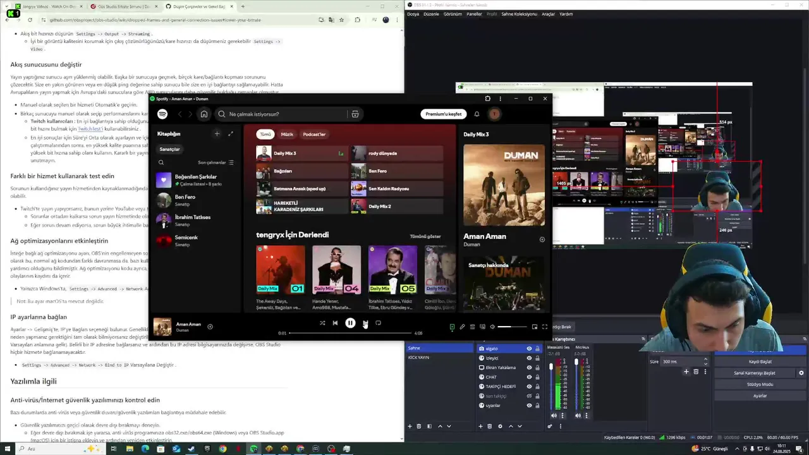Adjust Masaüstü Ses volume fader in OBS
The height and width of the screenshot is (455, 809).
point(551,367)
